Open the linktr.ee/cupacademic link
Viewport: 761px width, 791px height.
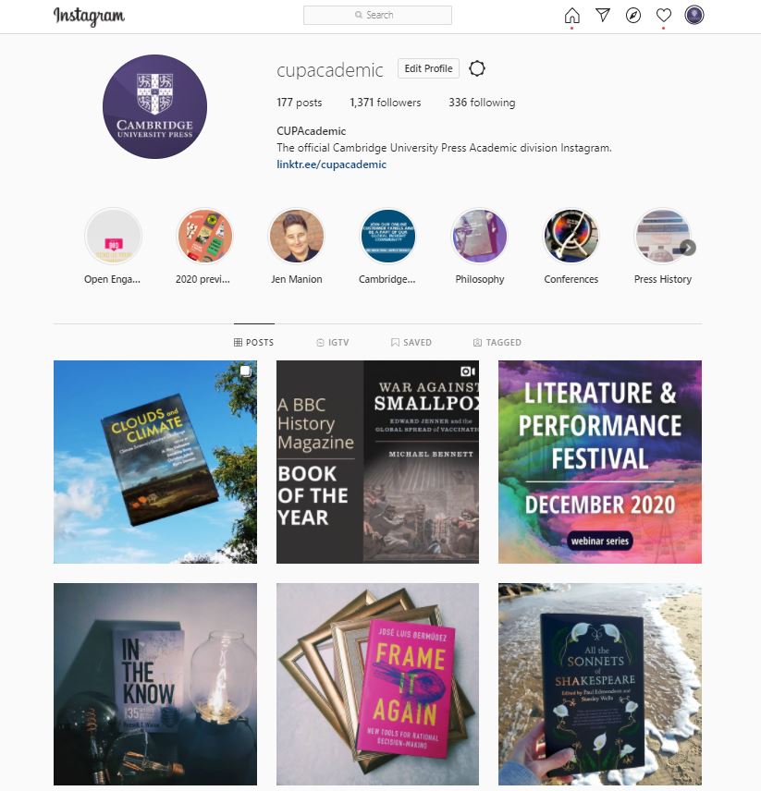[332, 164]
